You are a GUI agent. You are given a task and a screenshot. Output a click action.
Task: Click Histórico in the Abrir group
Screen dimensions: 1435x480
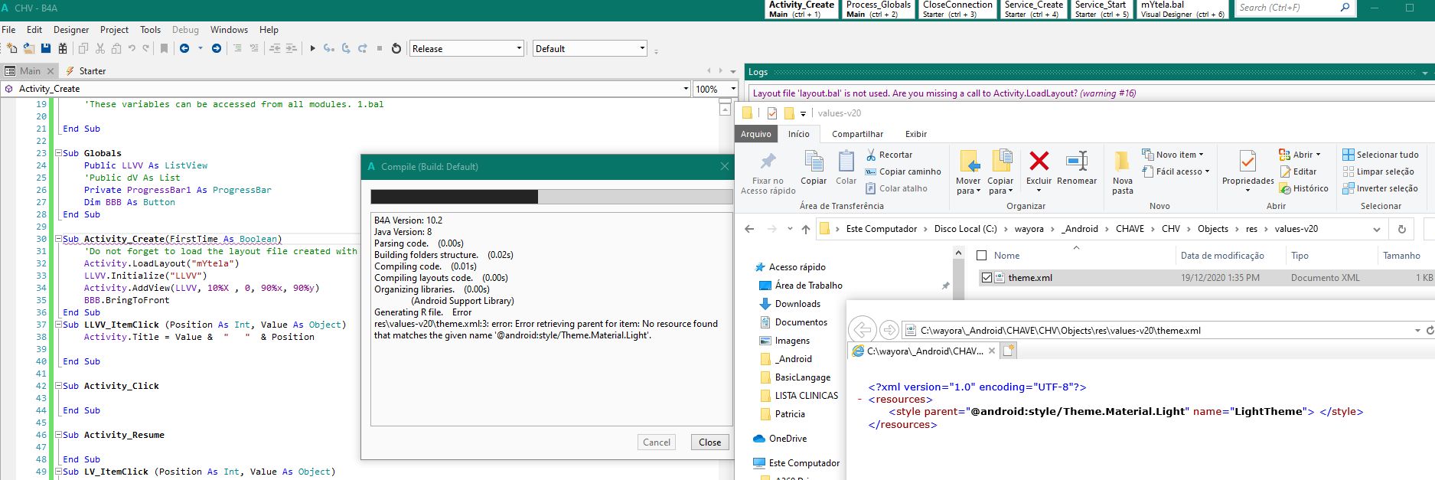tap(1303, 188)
